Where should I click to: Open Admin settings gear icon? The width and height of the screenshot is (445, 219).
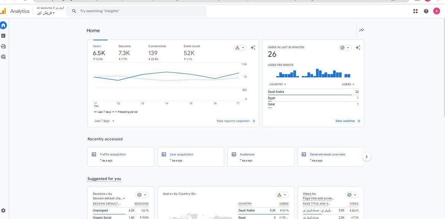tap(3, 210)
